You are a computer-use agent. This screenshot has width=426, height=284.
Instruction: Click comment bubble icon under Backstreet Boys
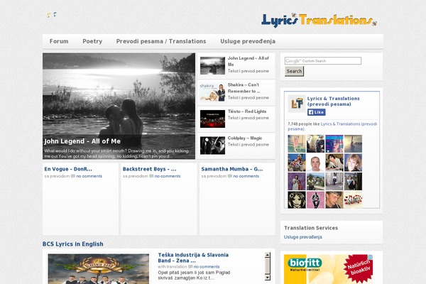[151, 176]
